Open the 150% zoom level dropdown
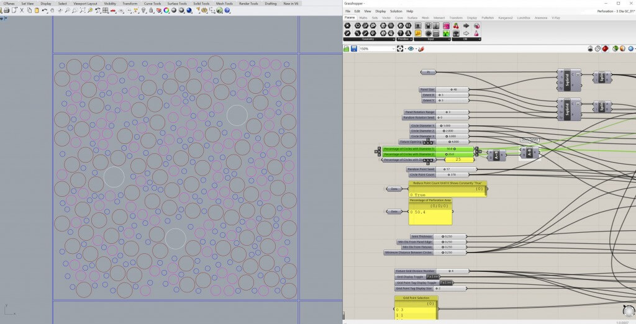The image size is (636, 324). tap(393, 48)
